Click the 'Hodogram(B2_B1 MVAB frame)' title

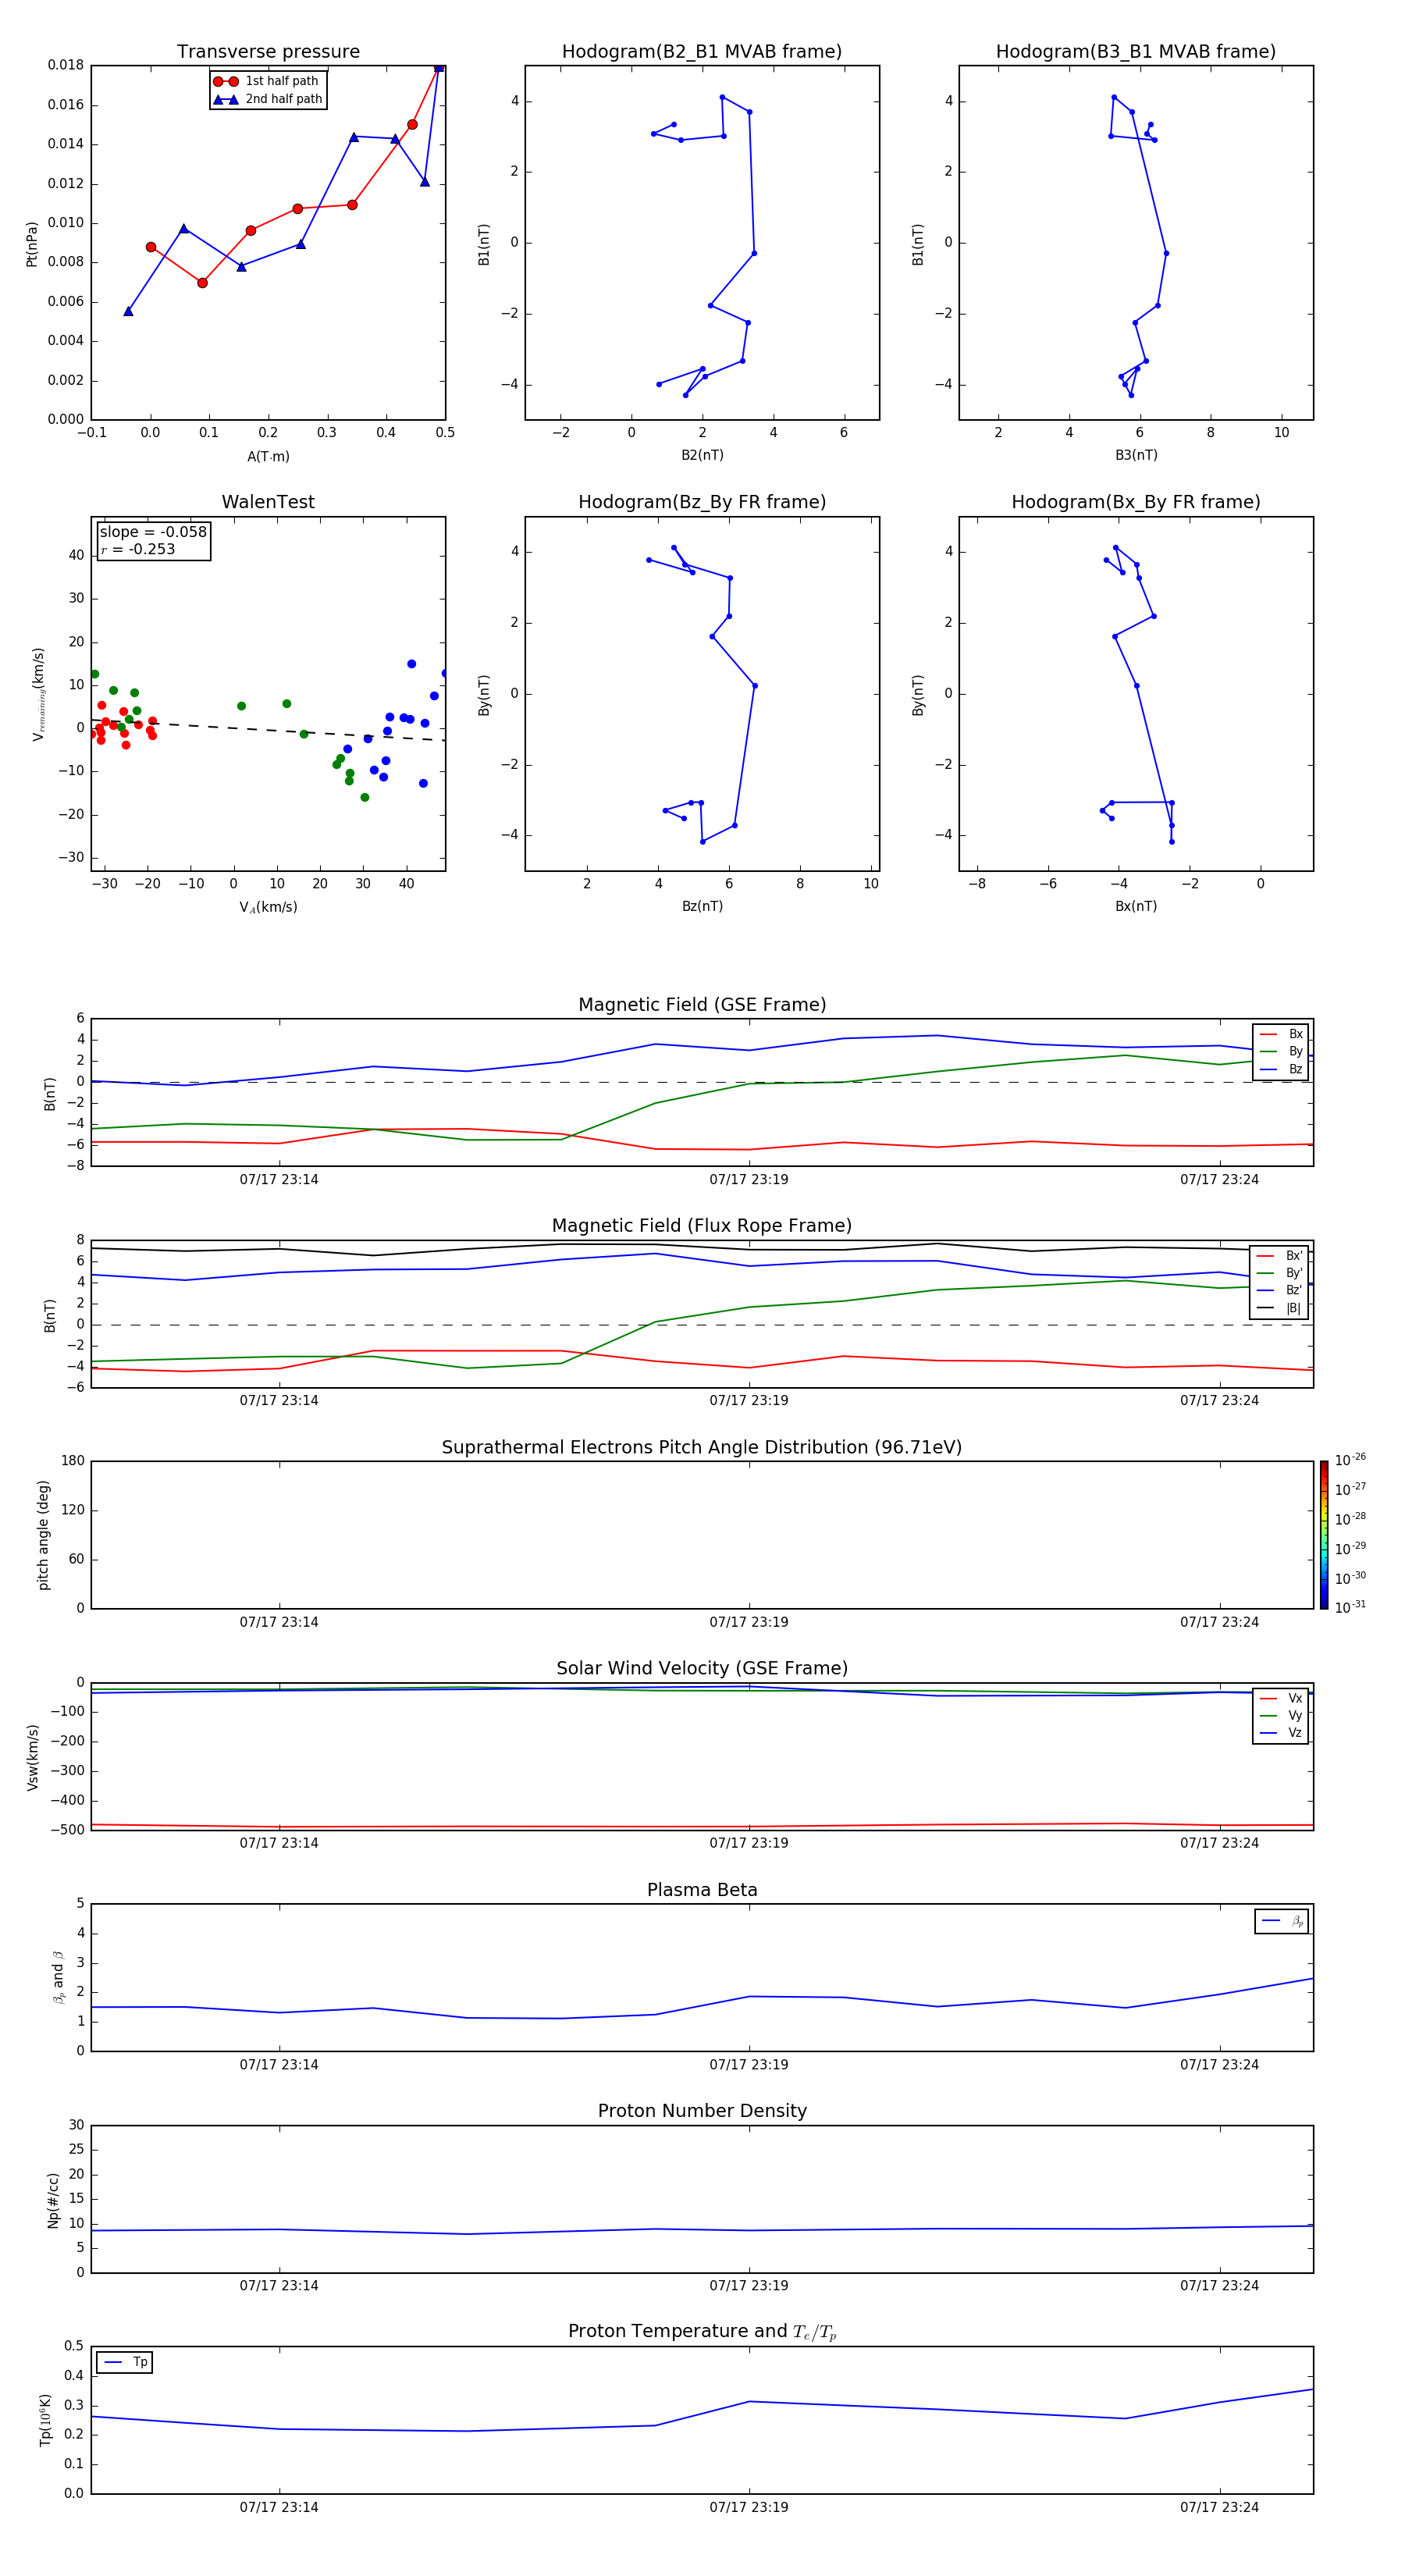pyautogui.click(x=702, y=52)
